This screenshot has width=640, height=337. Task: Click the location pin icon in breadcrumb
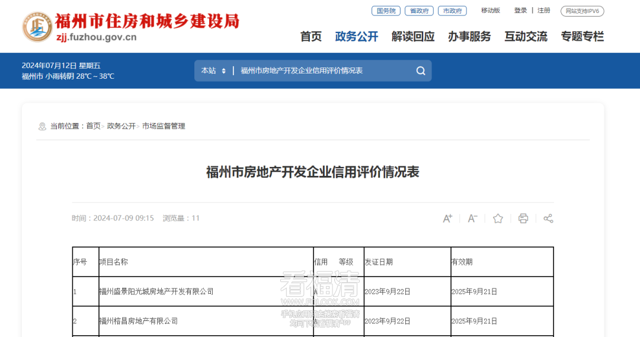click(x=42, y=127)
